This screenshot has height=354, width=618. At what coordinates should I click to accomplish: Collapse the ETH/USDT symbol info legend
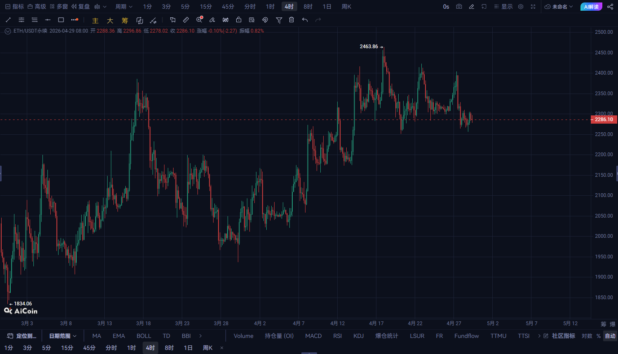point(8,31)
